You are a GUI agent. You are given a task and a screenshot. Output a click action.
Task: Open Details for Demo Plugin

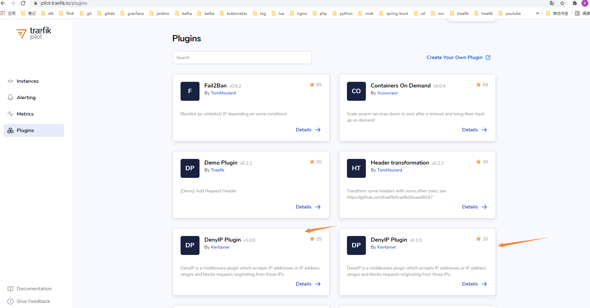308,207
